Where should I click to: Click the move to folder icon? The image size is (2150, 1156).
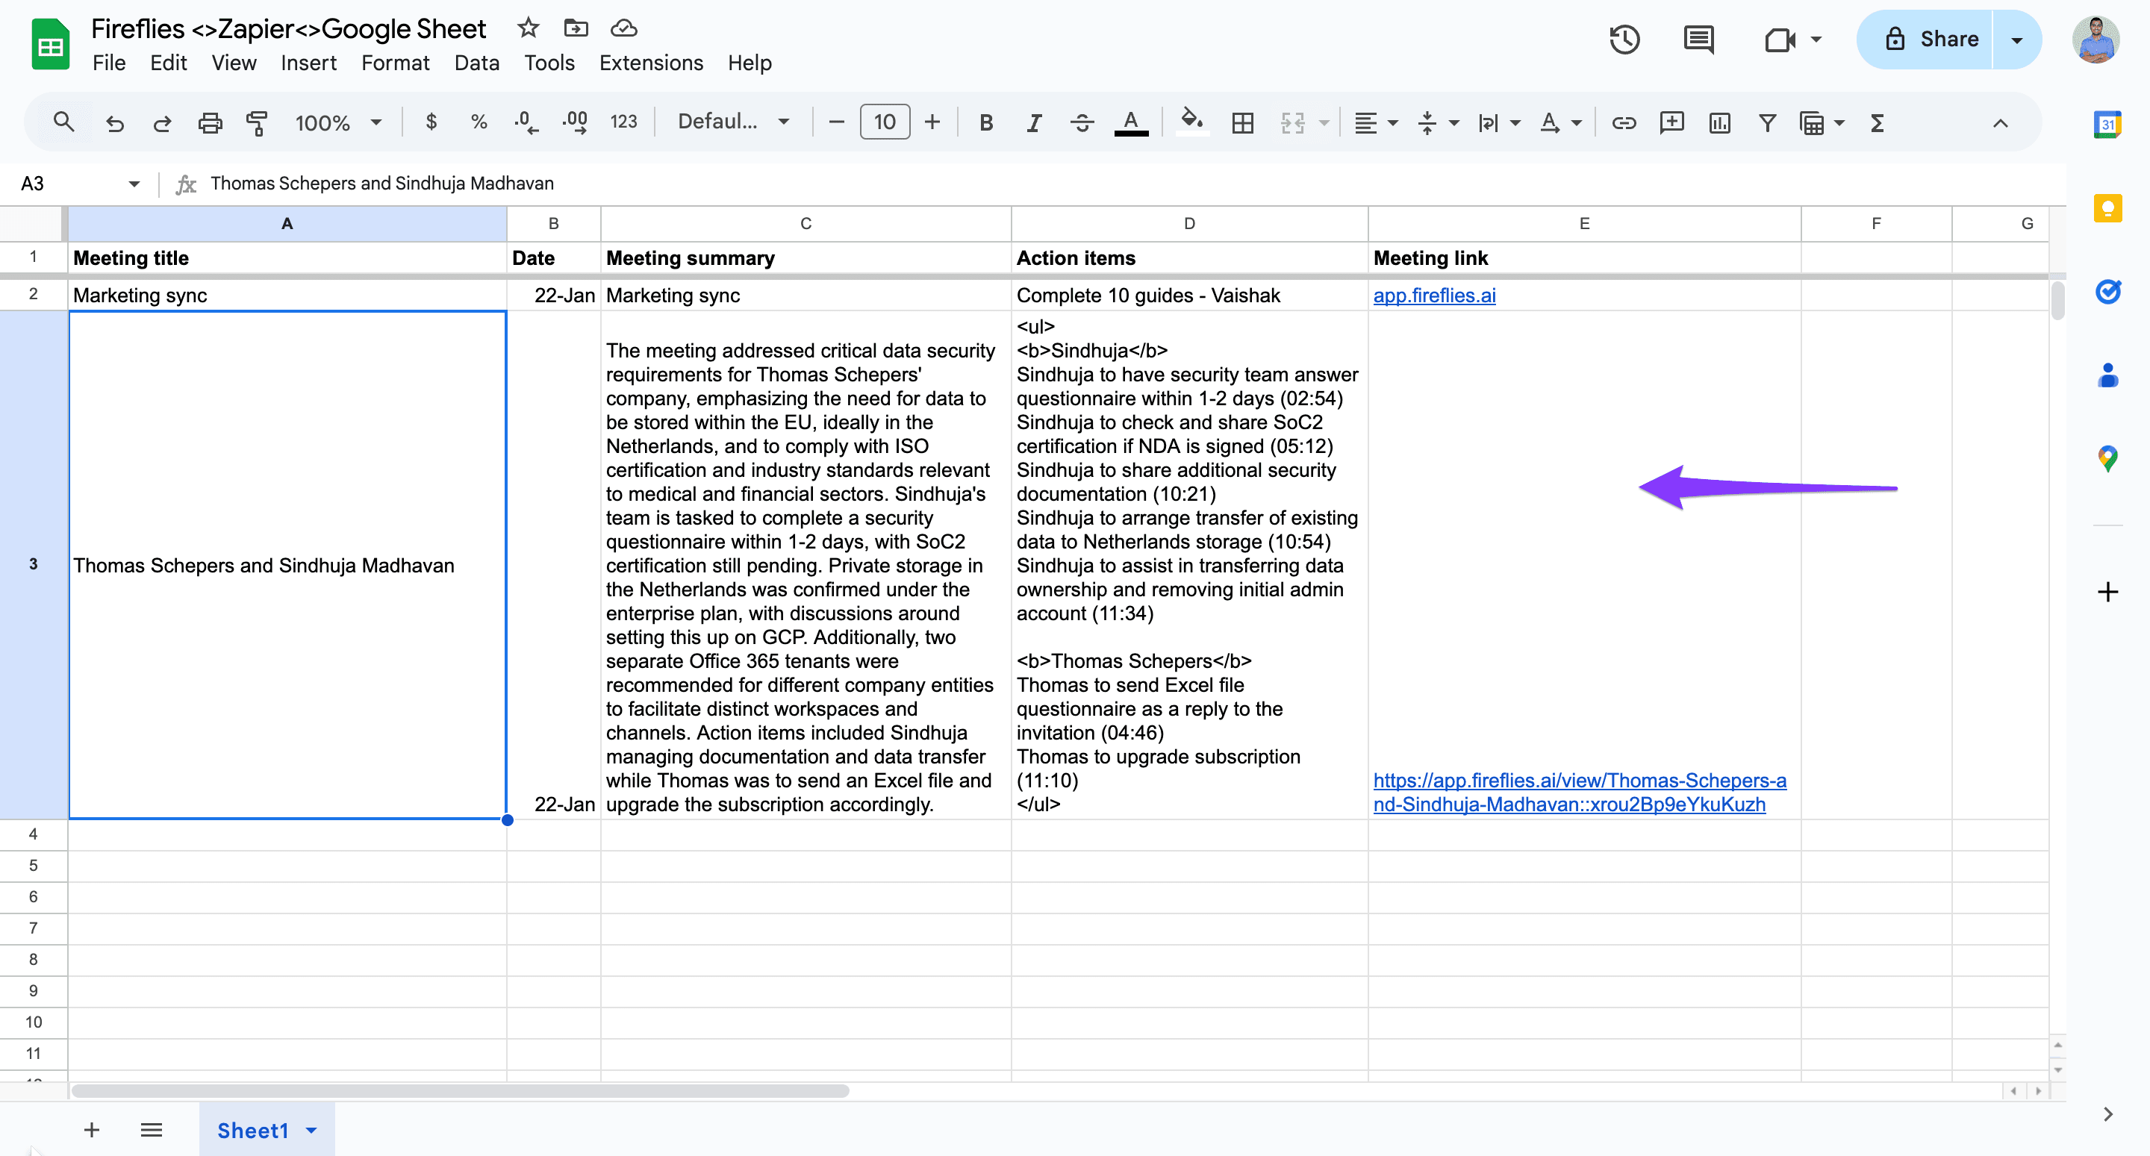[x=576, y=28]
